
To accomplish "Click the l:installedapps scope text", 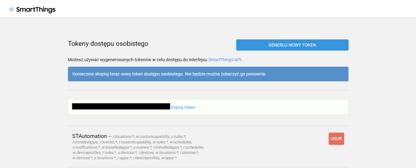I will 85,142.
